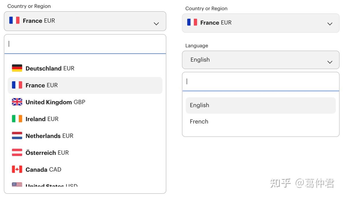
Task: Click the United States flag icon
Action: point(17,184)
